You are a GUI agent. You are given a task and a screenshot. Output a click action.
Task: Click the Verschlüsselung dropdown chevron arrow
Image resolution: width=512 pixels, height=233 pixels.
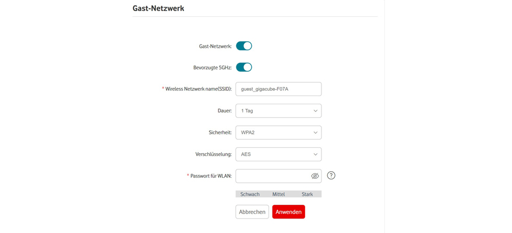tap(315, 154)
